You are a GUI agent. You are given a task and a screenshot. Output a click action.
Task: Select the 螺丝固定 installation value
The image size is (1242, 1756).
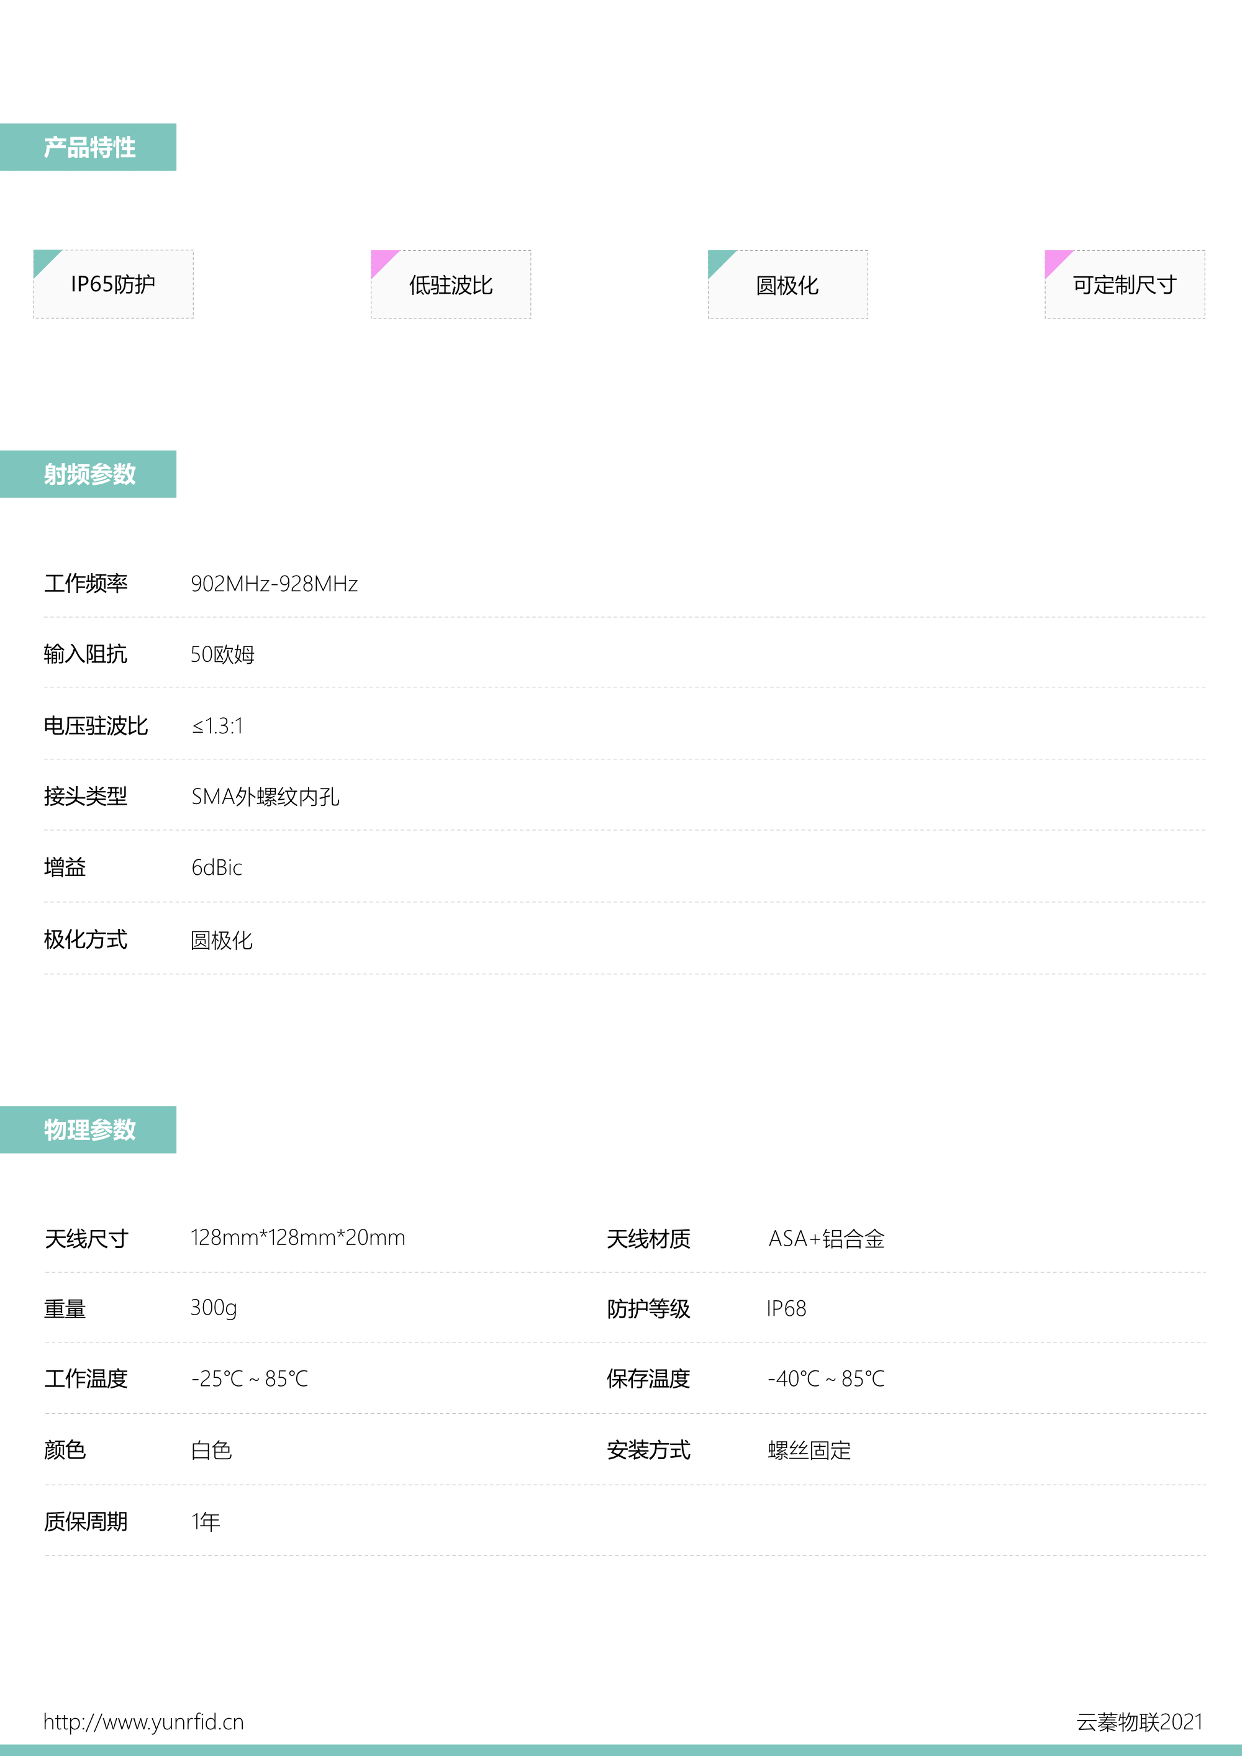tap(809, 1450)
